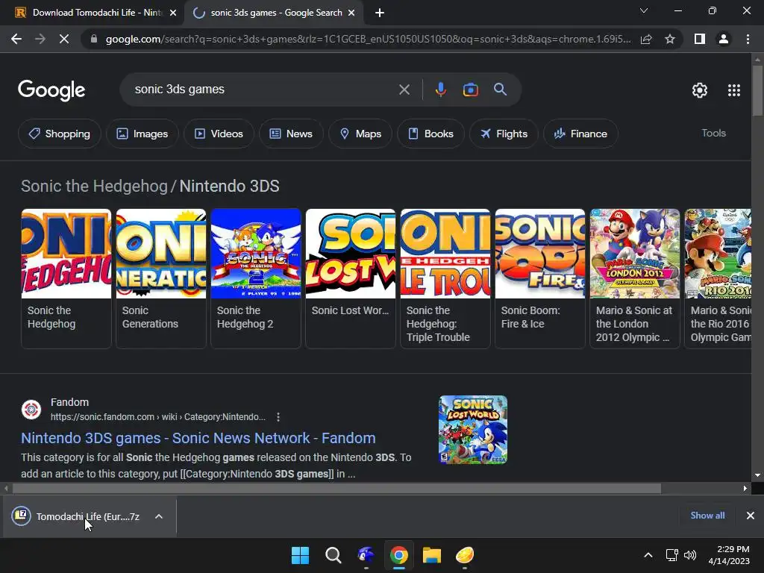Open Mario & Sonic London 2012 card
The image size is (764, 573).
pos(634,278)
